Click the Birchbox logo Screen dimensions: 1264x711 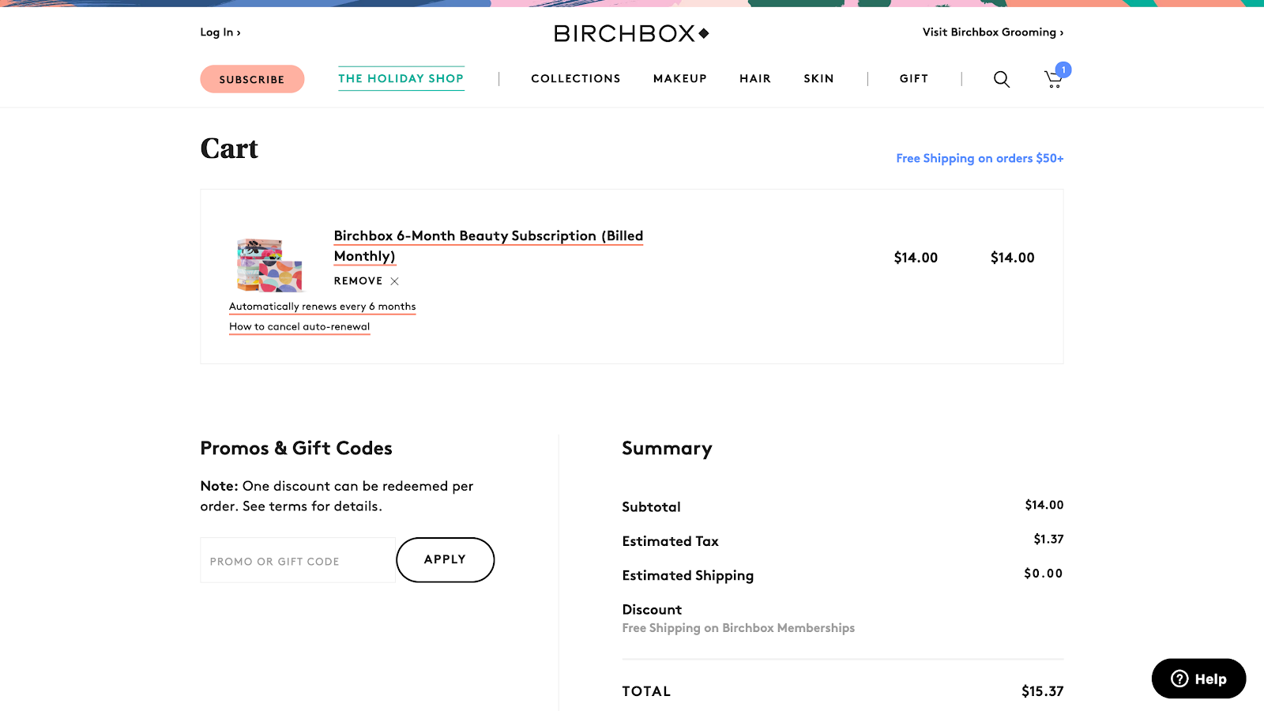(631, 33)
